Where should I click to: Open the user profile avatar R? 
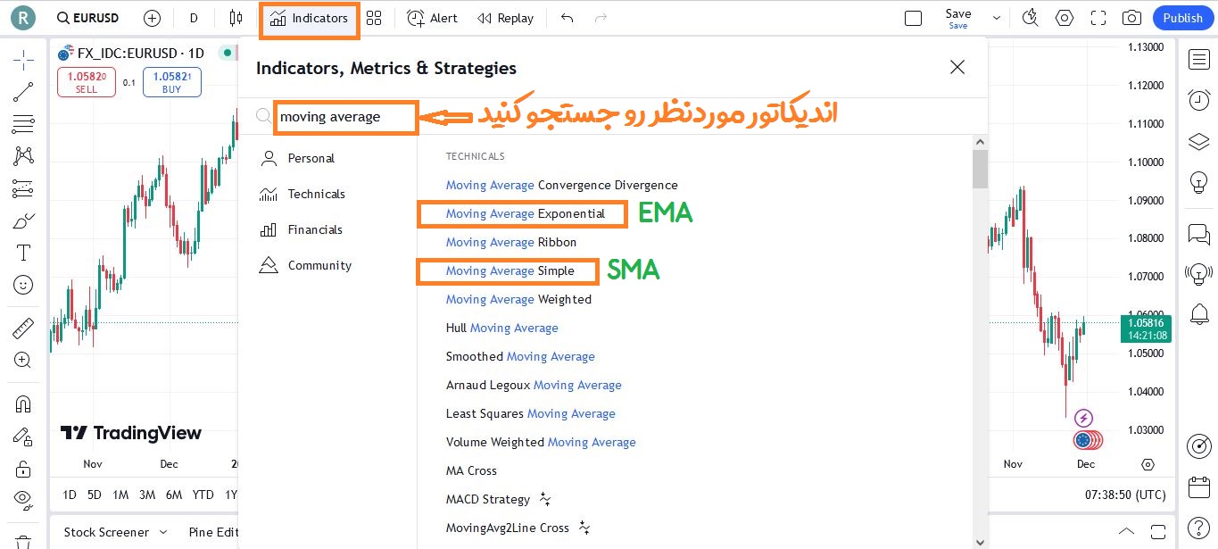[x=23, y=17]
